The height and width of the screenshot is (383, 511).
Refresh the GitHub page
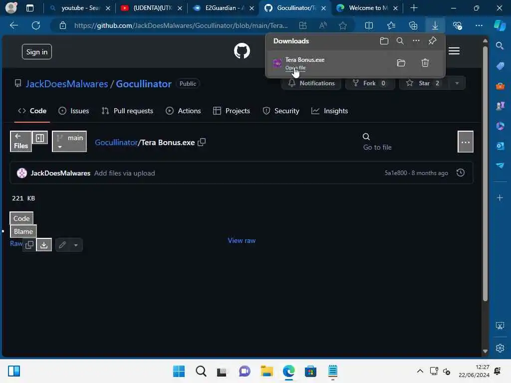(x=36, y=25)
